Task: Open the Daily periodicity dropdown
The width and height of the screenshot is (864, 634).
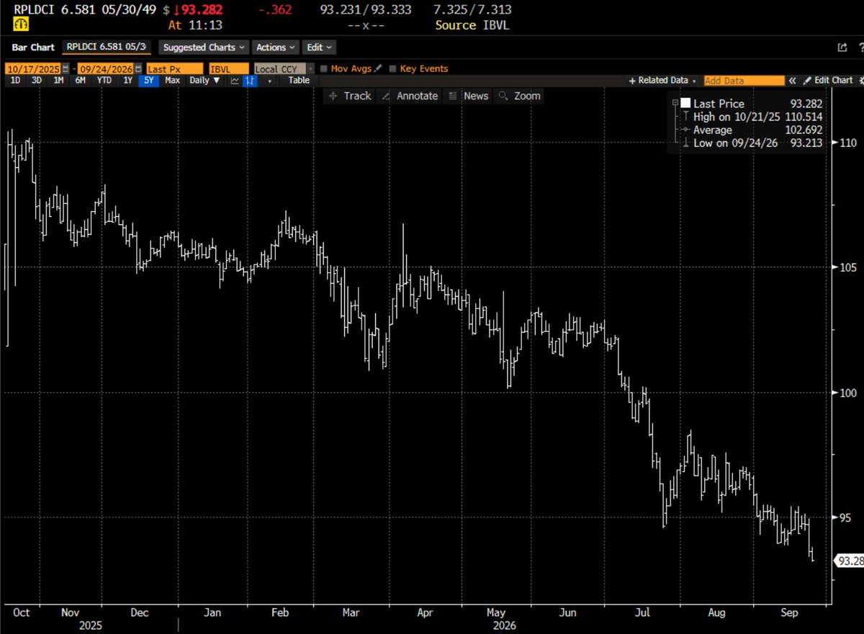Action: pyautogui.click(x=204, y=81)
